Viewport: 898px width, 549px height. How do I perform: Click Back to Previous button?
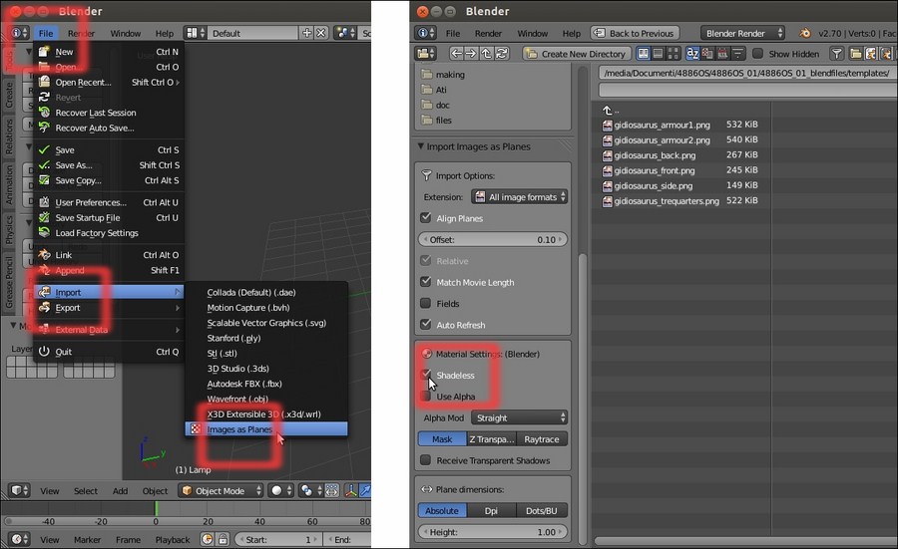(636, 33)
